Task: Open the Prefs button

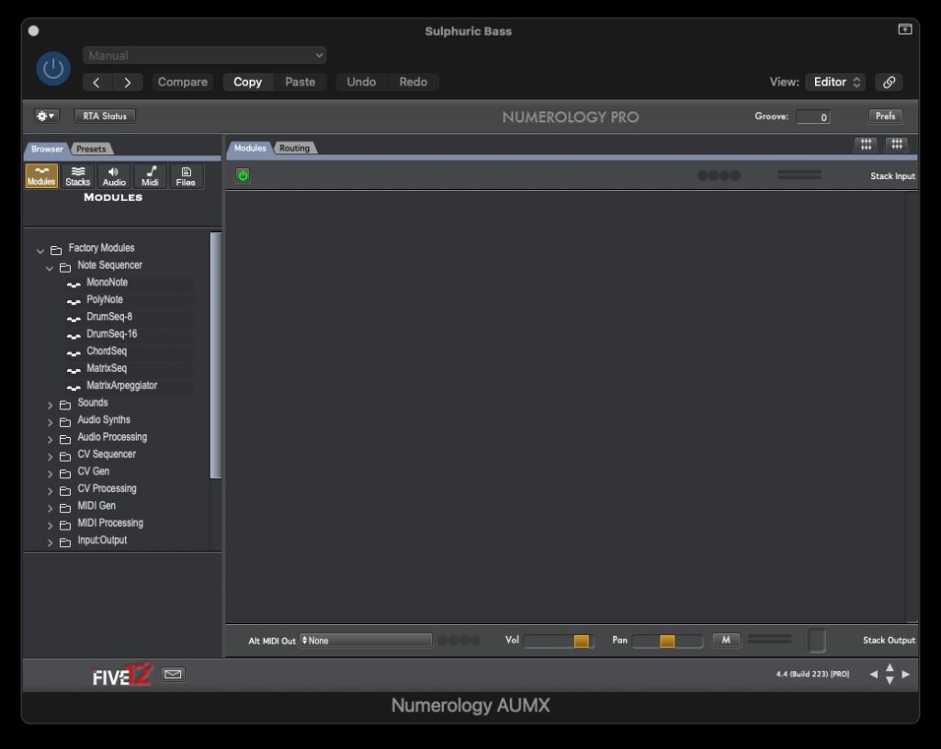Action: (x=885, y=116)
